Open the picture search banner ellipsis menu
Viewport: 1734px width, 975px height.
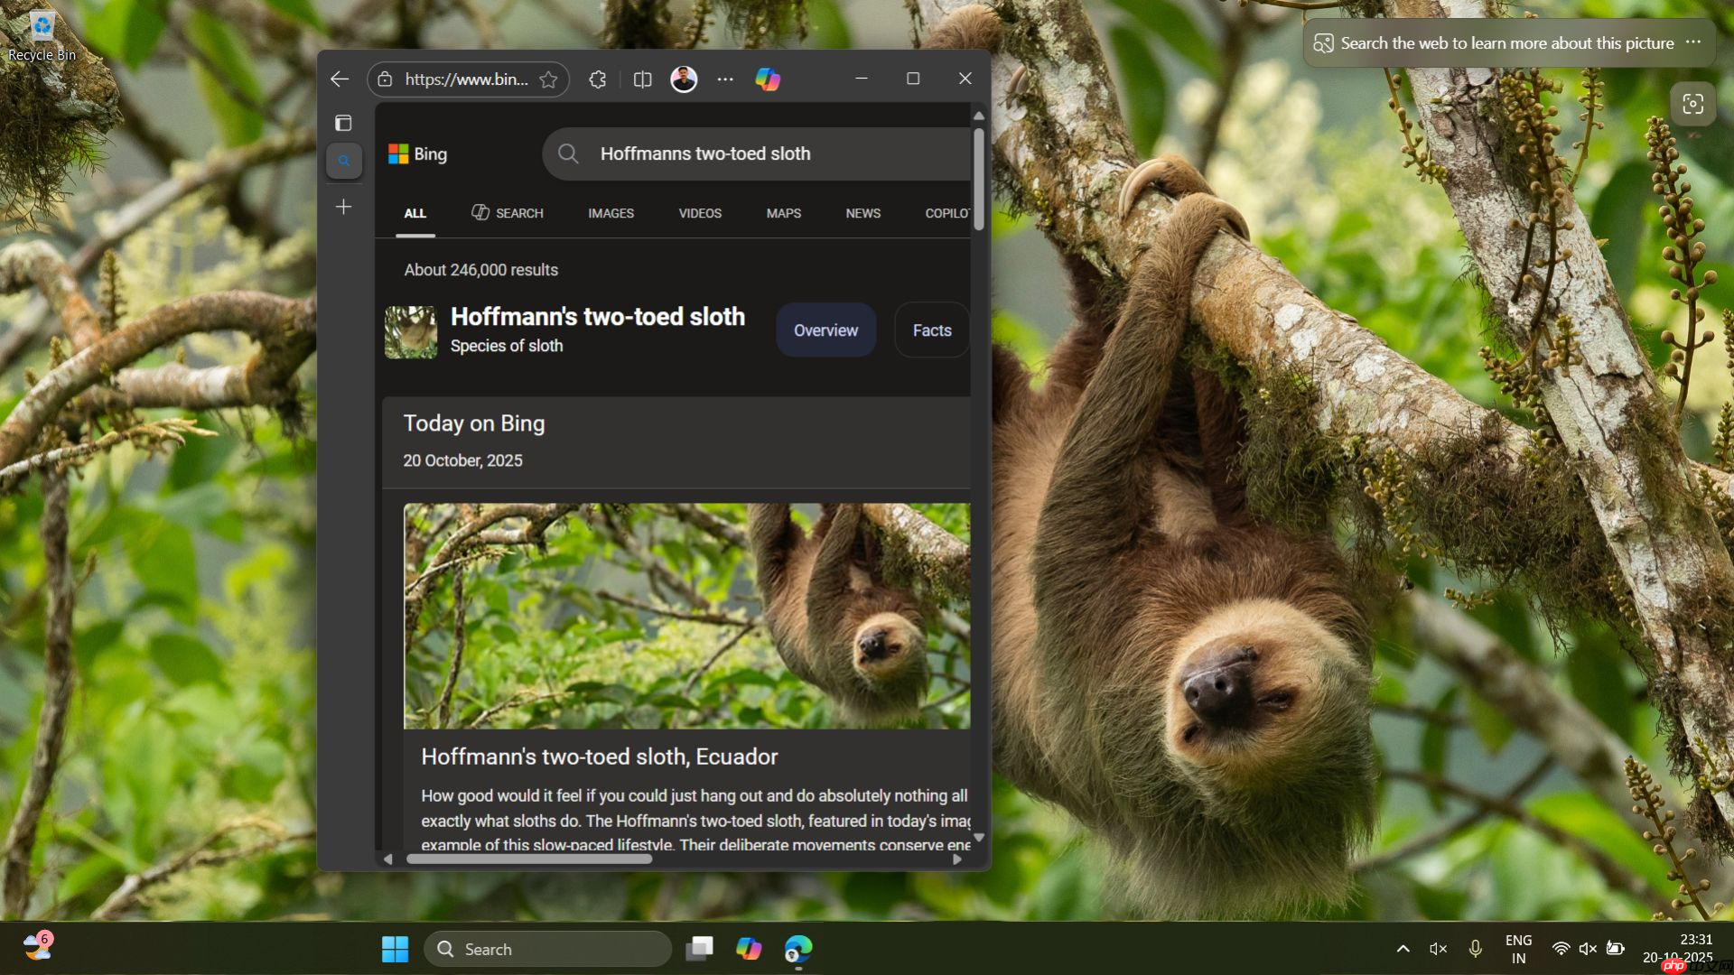(1694, 42)
